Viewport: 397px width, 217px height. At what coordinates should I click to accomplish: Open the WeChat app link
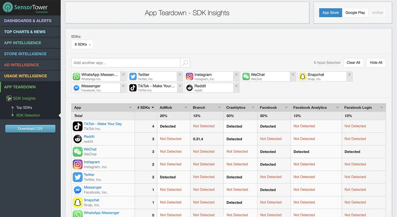click(x=90, y=149)
